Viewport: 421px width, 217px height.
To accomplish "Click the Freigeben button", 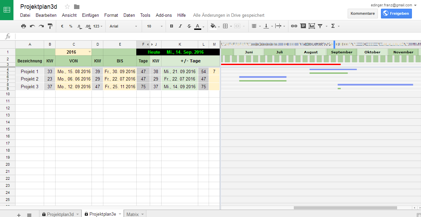I will pyautogui.click(x=396, y=13).
